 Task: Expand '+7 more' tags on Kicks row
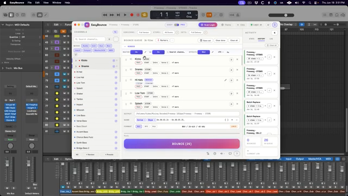pyautogui.click(x=175, y=63)
